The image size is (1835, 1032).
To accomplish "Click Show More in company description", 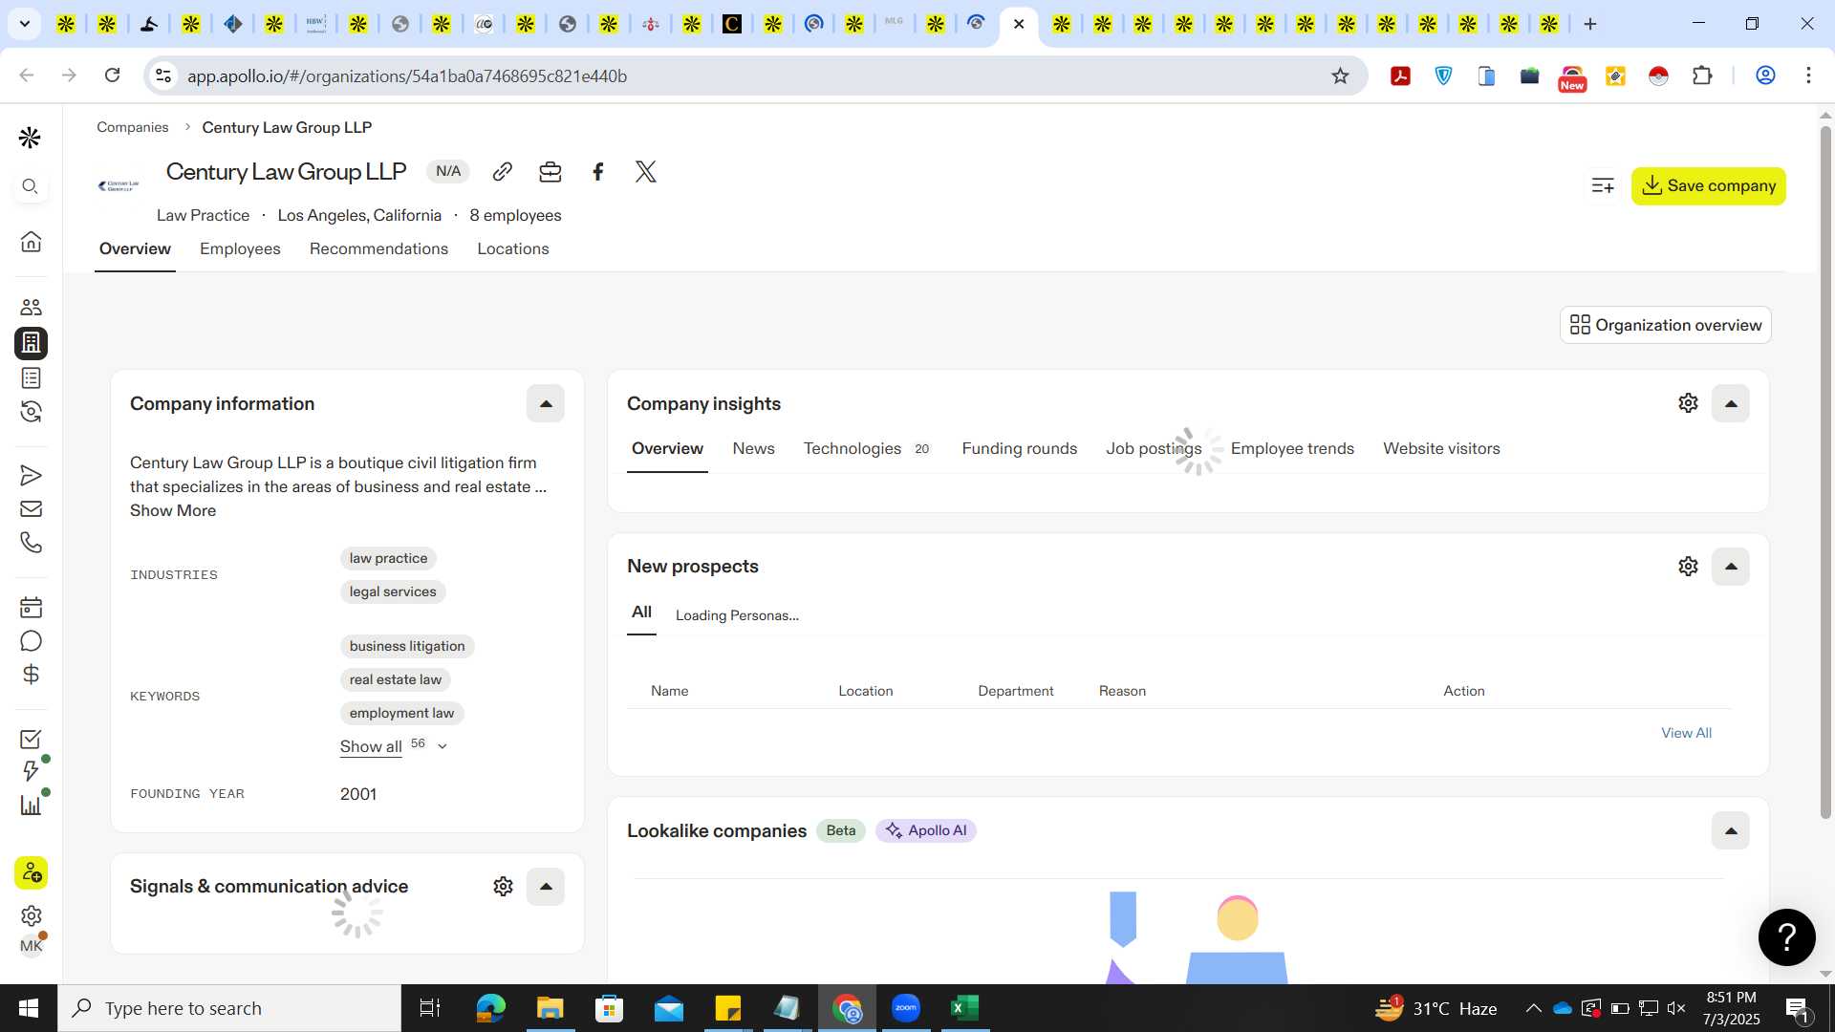I will pos(173,511).
